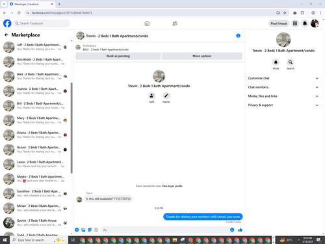Click Mark as pending button
Image resolution: width=325 pixels, height=244 pixels.
(x=118, y=56)
